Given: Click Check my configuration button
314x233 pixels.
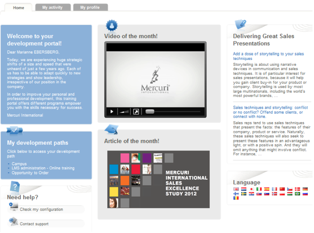Looking at the screenshot, I should pyautogui.click(x=46, y=209).
